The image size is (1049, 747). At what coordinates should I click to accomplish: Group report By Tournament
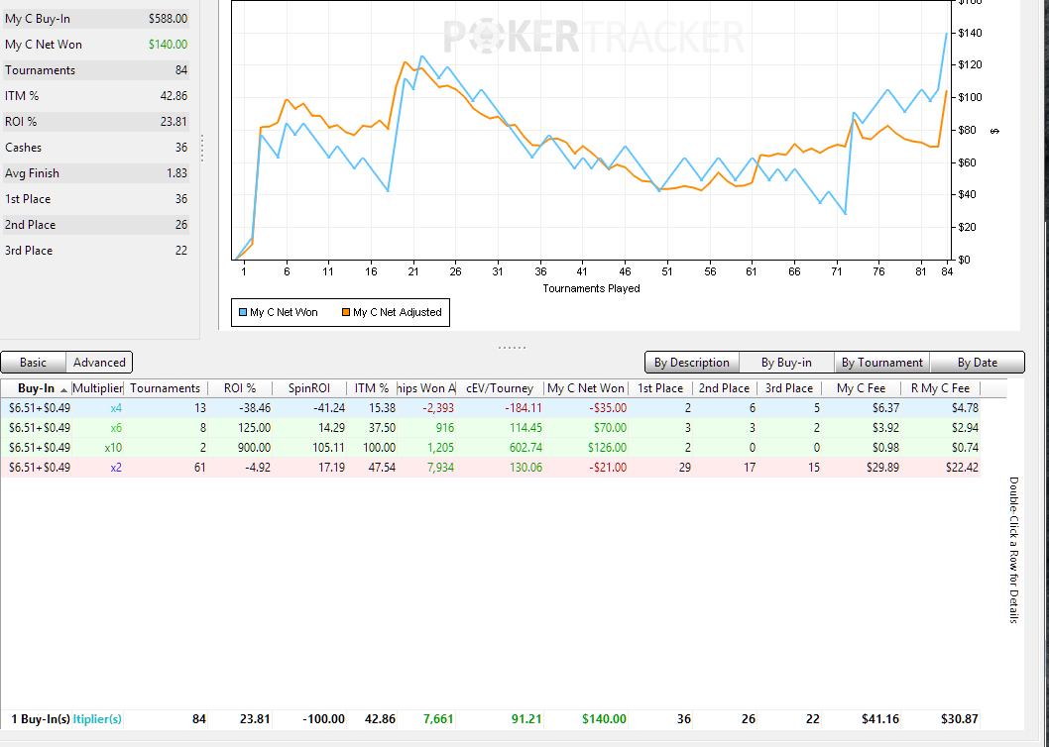[881, 363]
